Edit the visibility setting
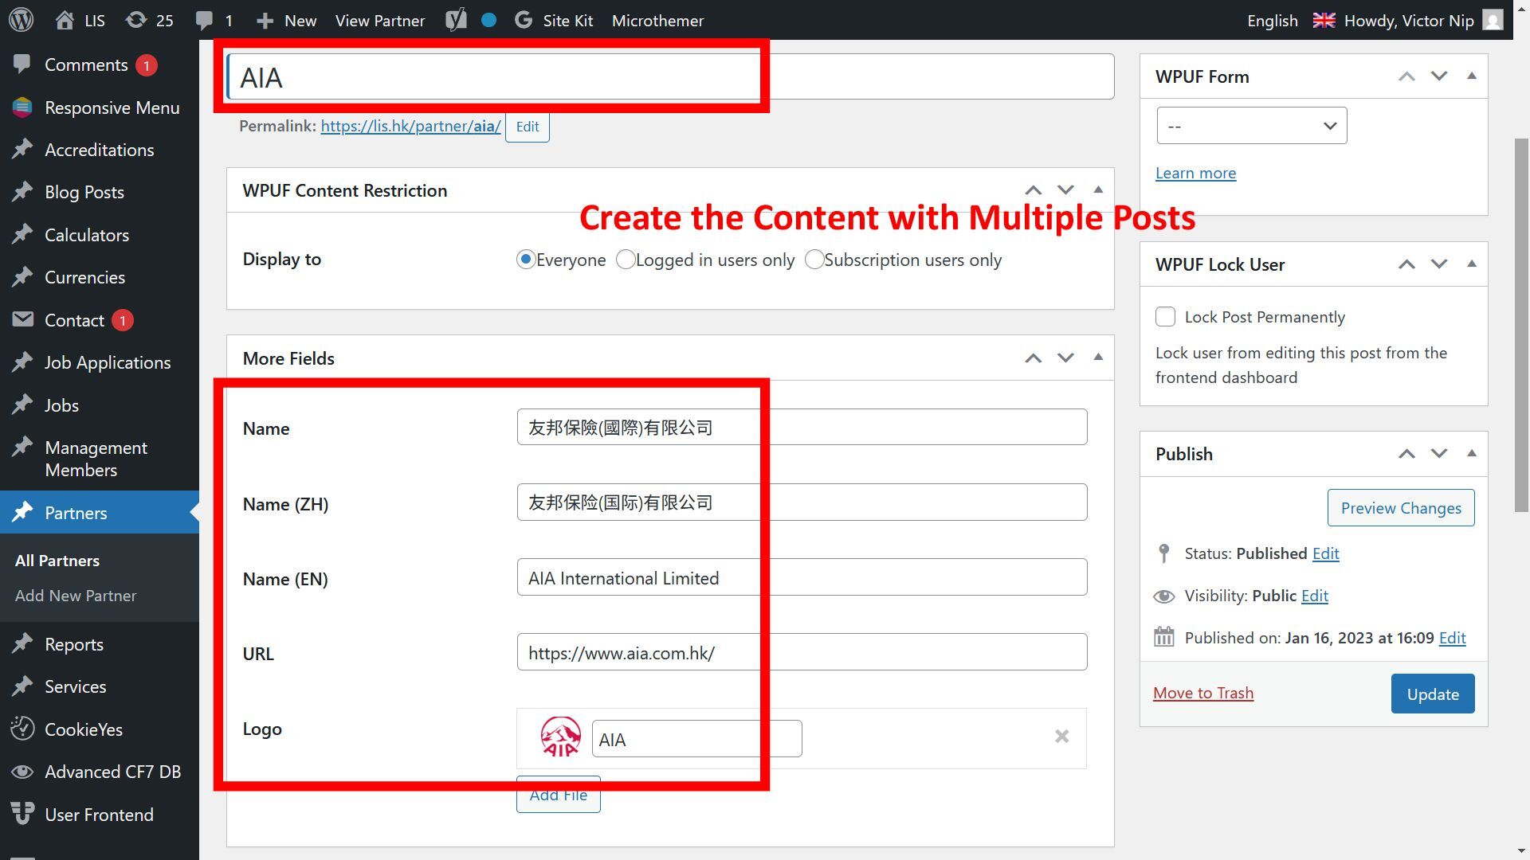1530x860 pixels. (1314, 596)
